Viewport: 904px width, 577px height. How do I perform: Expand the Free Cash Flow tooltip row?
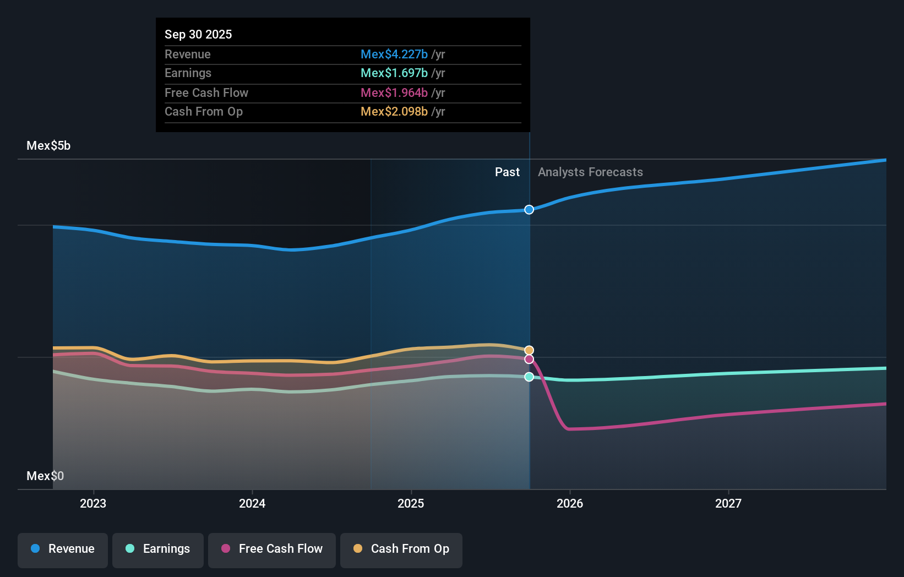pyautogui.click(x=342, y=92)
